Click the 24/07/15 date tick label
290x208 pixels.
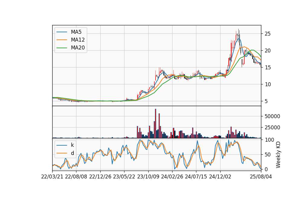(x=196, y=177)
